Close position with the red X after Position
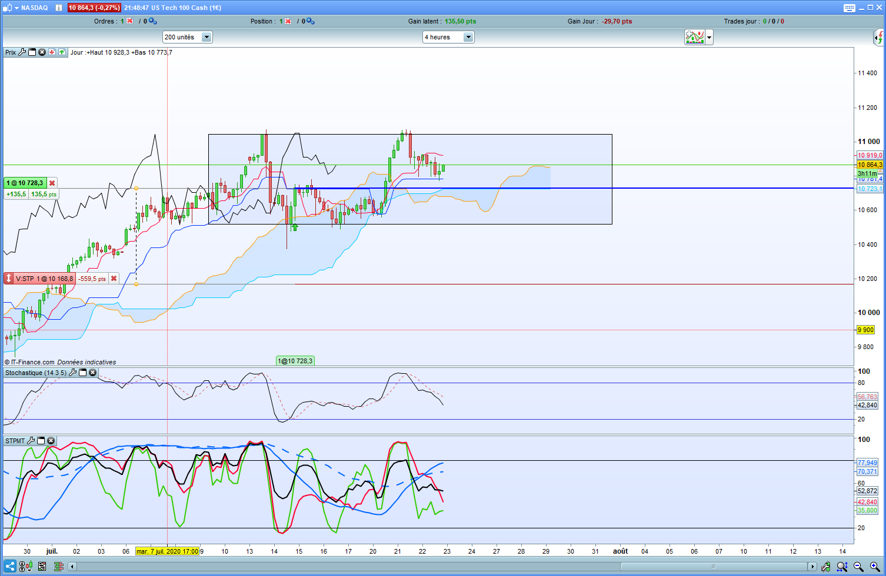886x576 pixels. pyautogui.click(x=288, y=21)
